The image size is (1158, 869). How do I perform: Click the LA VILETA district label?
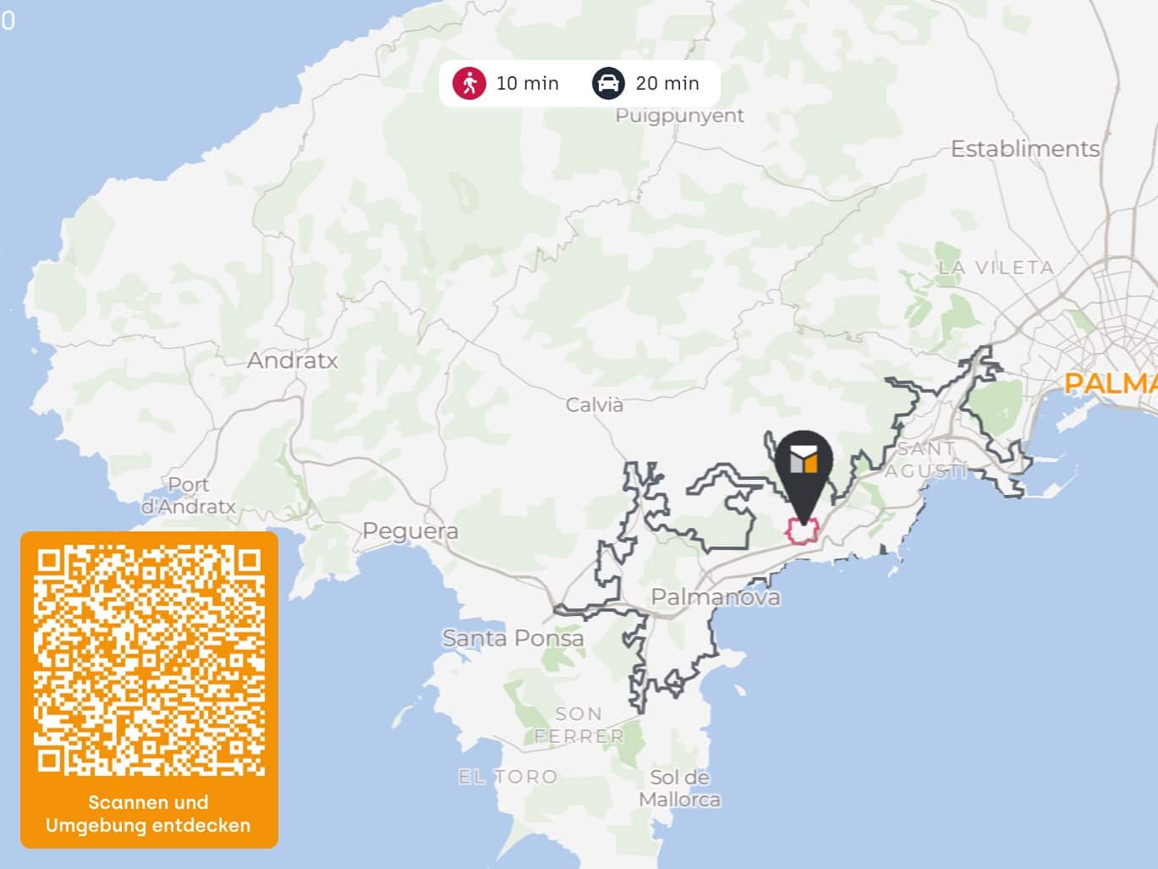tap(996, 267)
